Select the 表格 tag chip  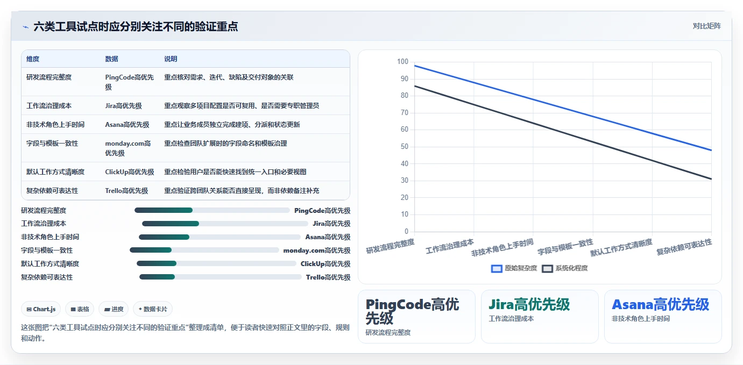80,309
